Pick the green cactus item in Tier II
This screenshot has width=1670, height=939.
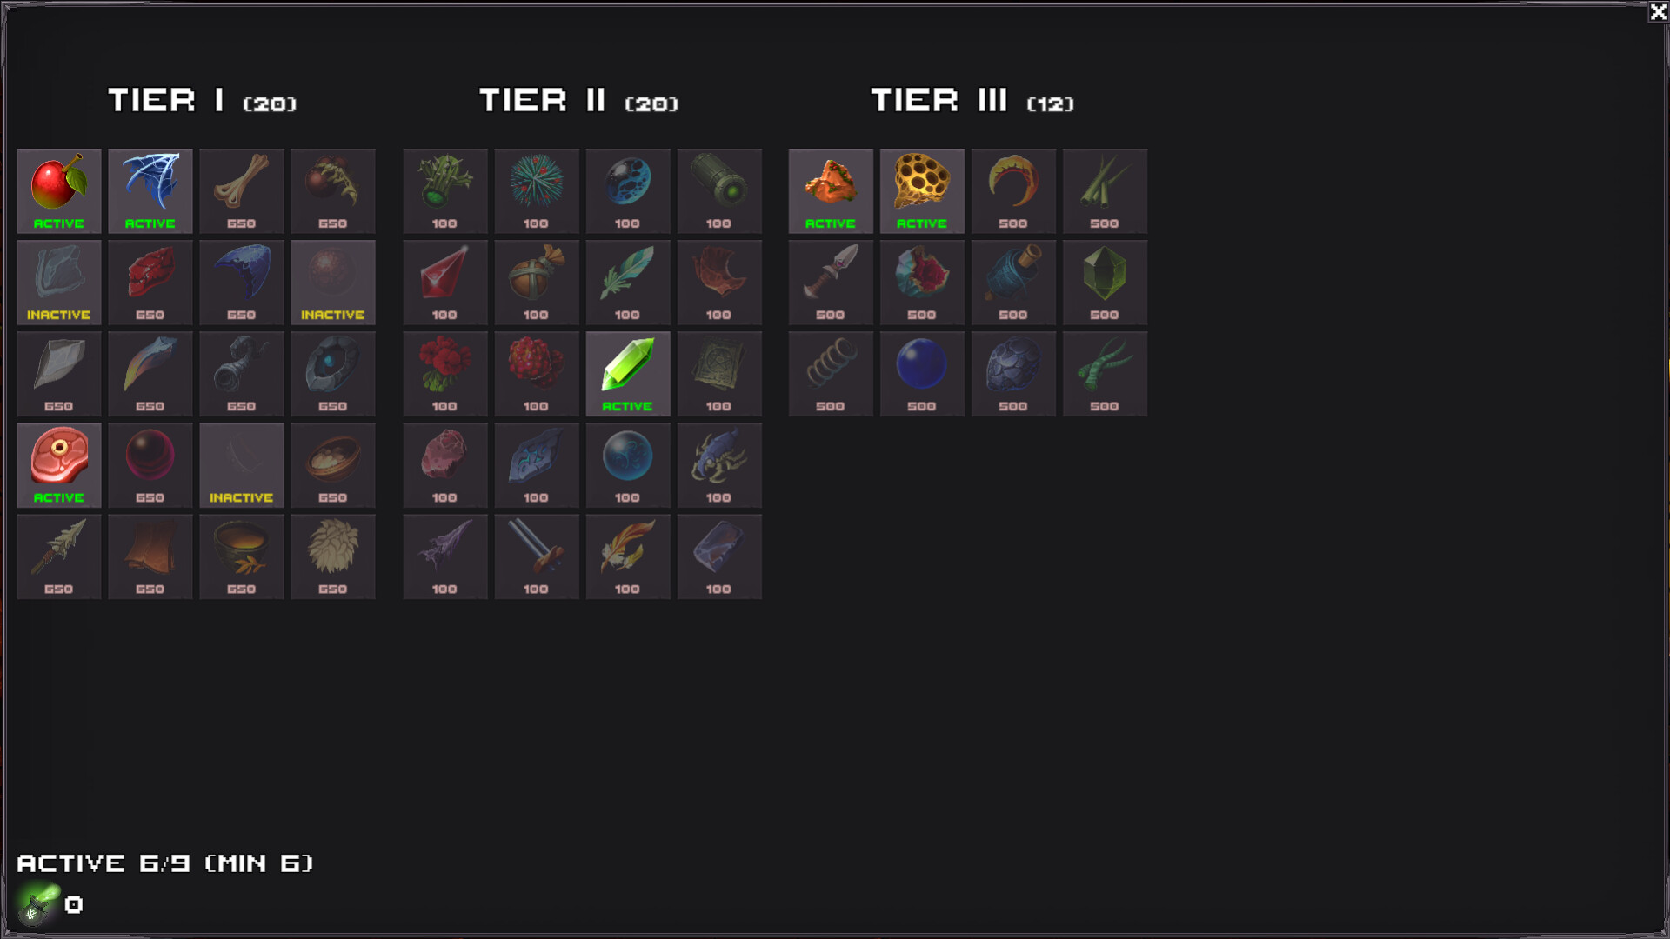coord(445,190)
